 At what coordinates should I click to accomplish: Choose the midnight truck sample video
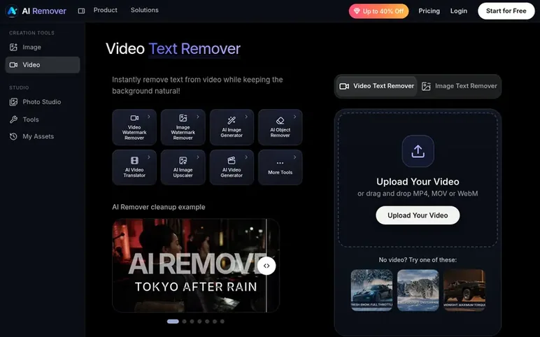[x=464, y=290]
